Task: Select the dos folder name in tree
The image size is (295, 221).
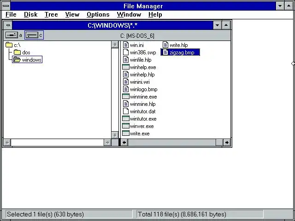Action: pos(26,52)
